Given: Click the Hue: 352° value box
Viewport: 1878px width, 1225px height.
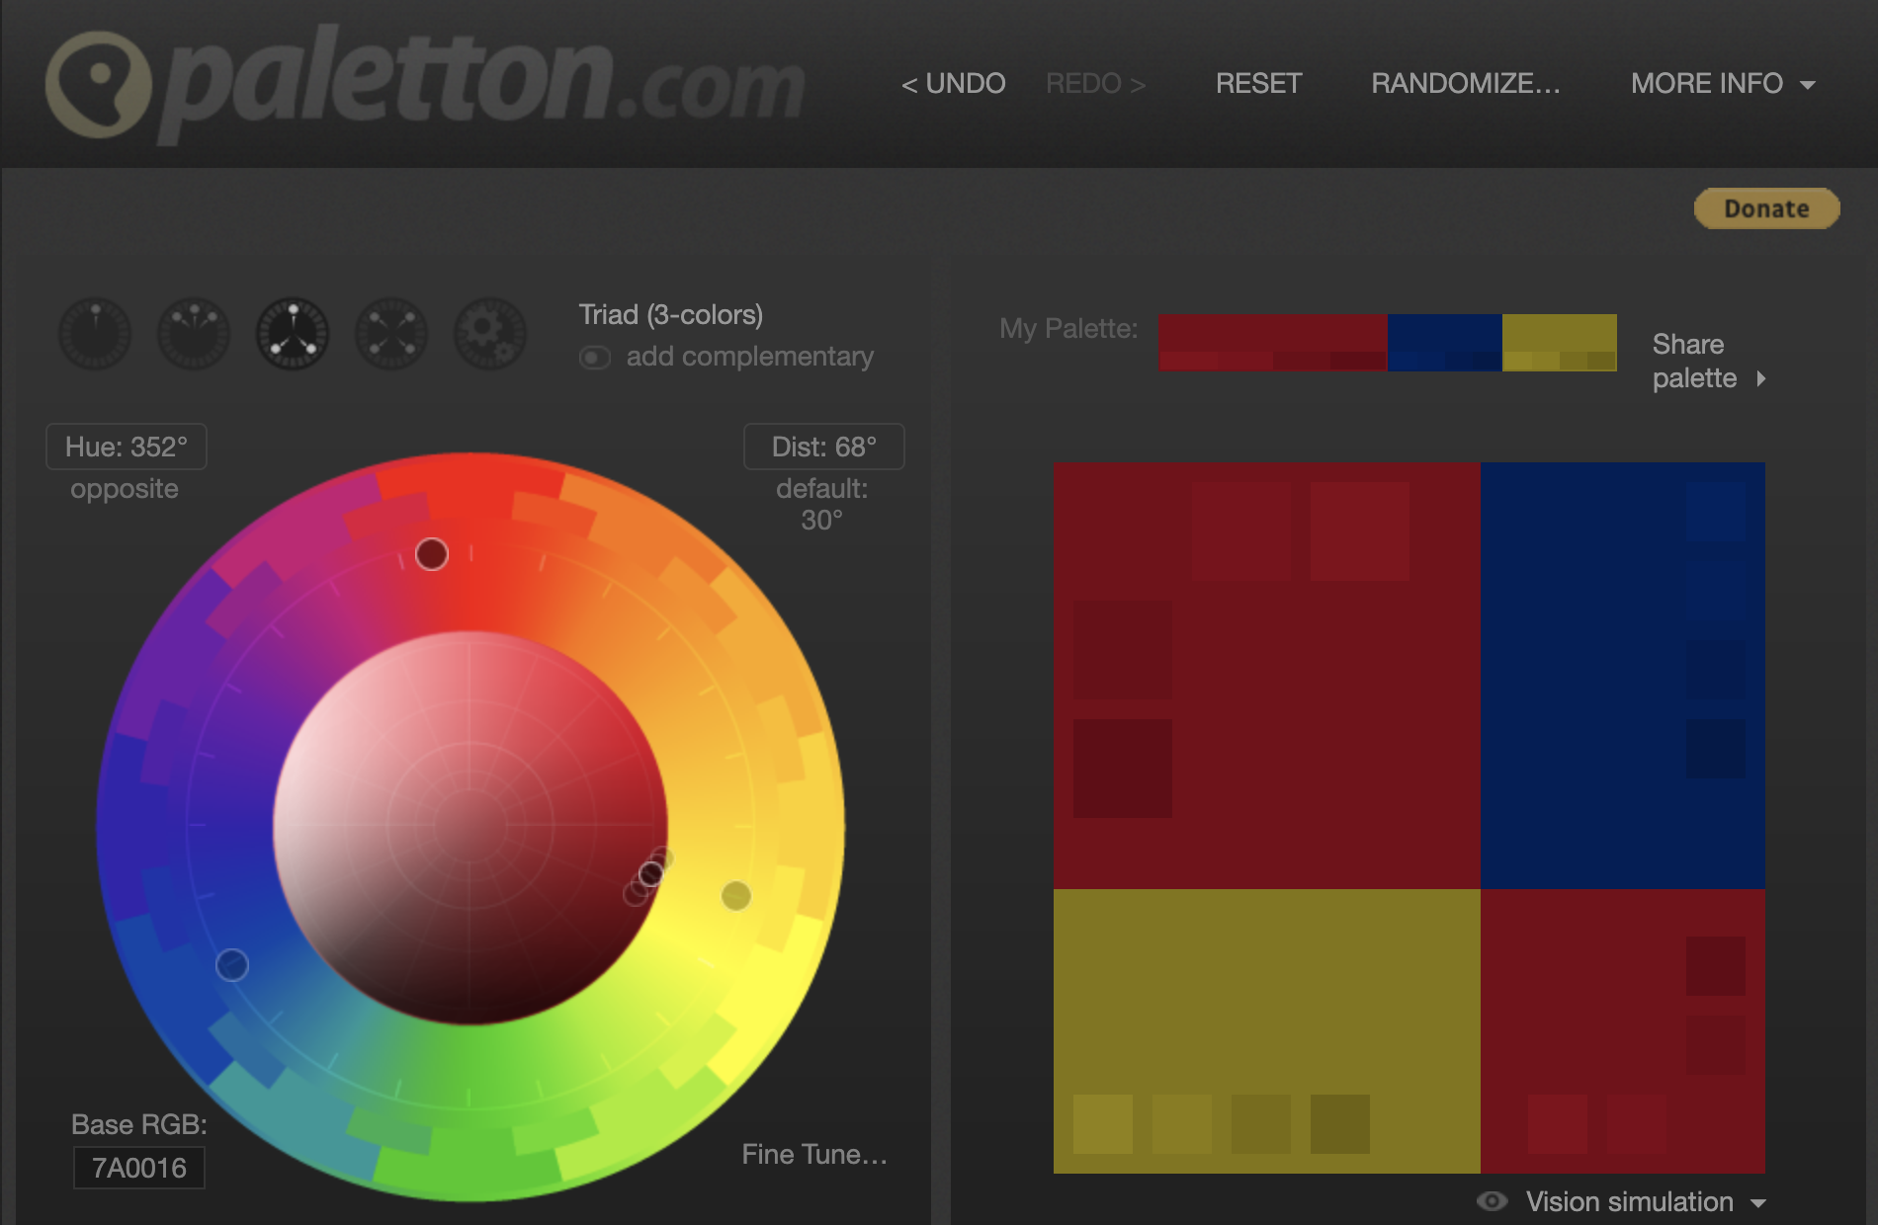Looking at the screenshot, I should coord(127,447).
